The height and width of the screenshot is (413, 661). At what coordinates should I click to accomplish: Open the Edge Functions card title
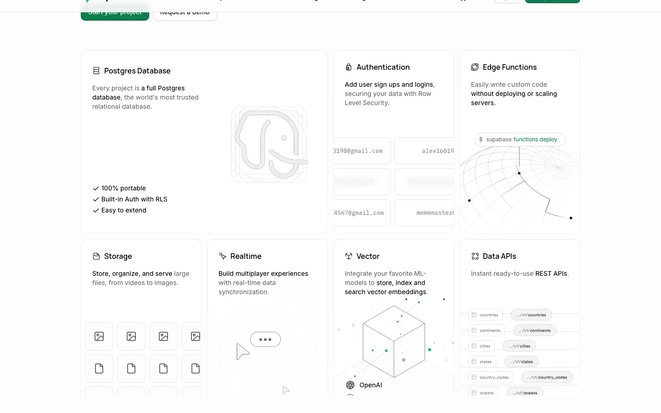coord(510,67)
